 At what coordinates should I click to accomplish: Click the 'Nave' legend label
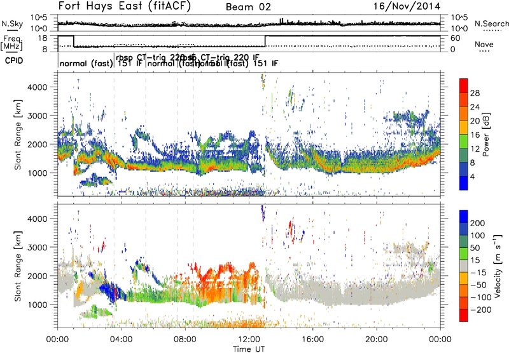click(x=484, y=44)
